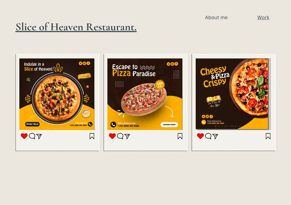Click the bookmark under Cheesy Crispy post
291x205 pixels.
click(268, 136)
